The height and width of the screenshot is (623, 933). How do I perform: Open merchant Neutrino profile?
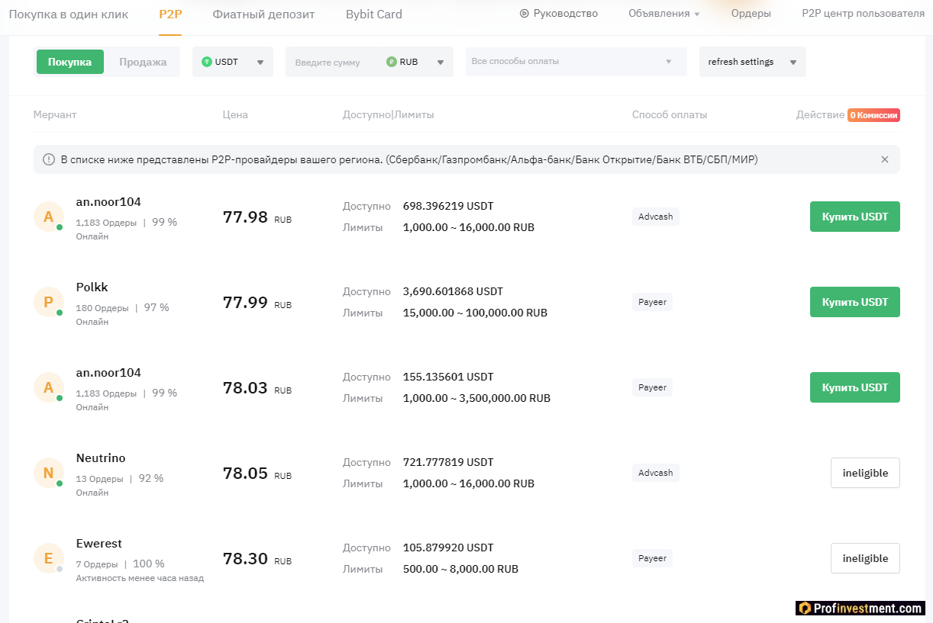click(101, 458)
